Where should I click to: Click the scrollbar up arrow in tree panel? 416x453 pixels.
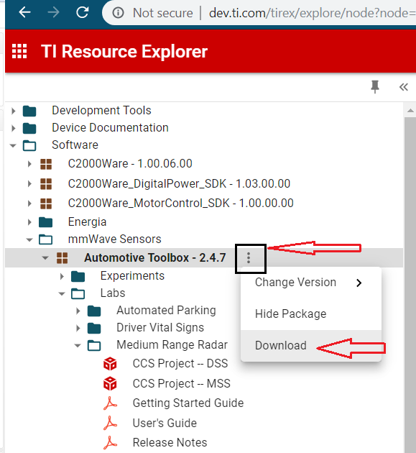coord(410,111)
